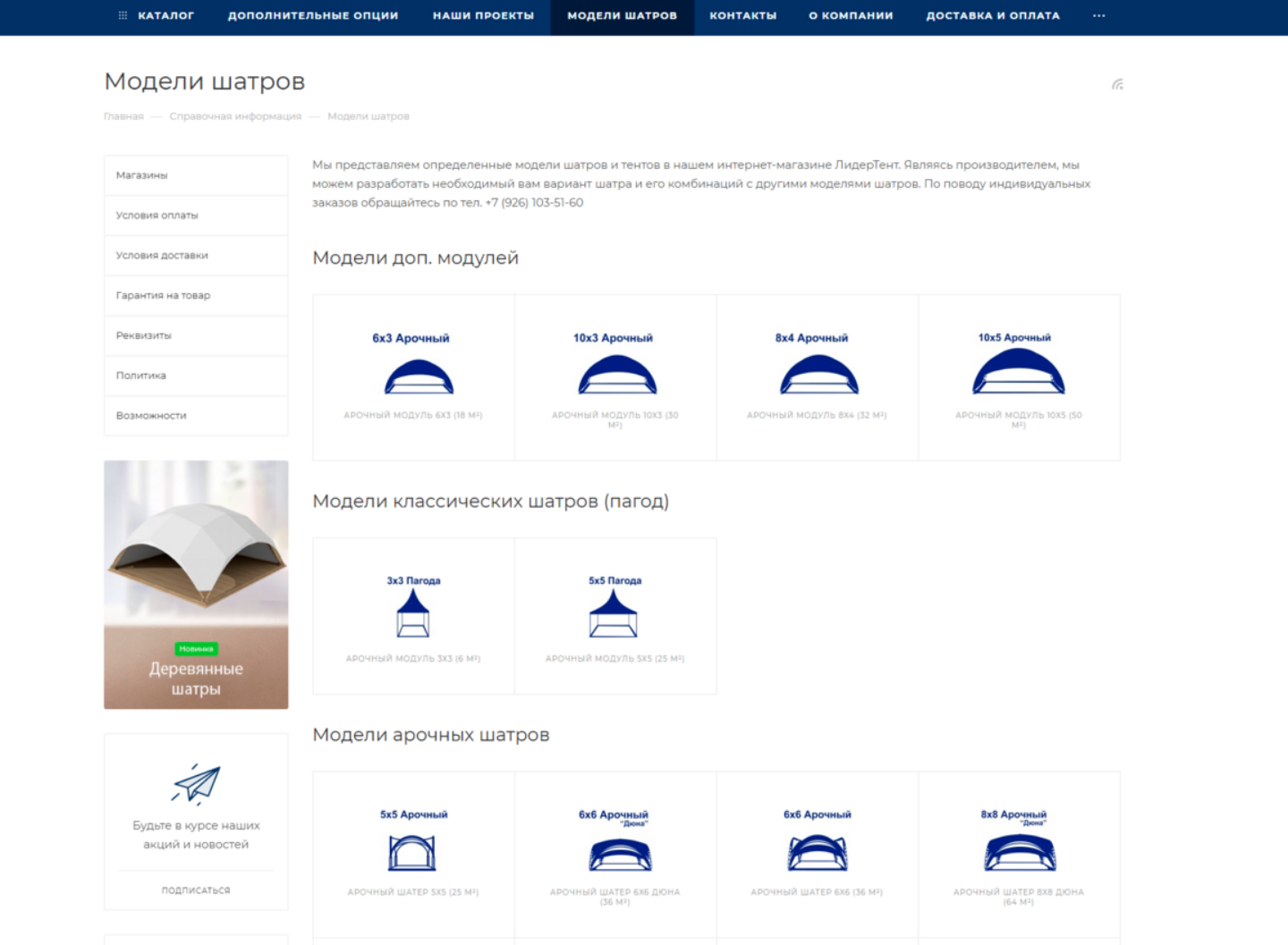Open Возможности sidebar link
1288x945 pixels.
click(x=196, y=416)
